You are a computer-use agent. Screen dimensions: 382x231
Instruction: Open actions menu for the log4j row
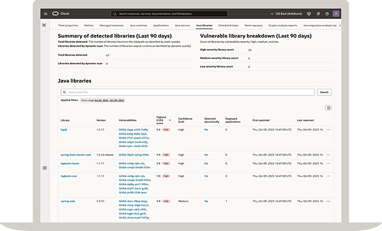coord(328,130)
